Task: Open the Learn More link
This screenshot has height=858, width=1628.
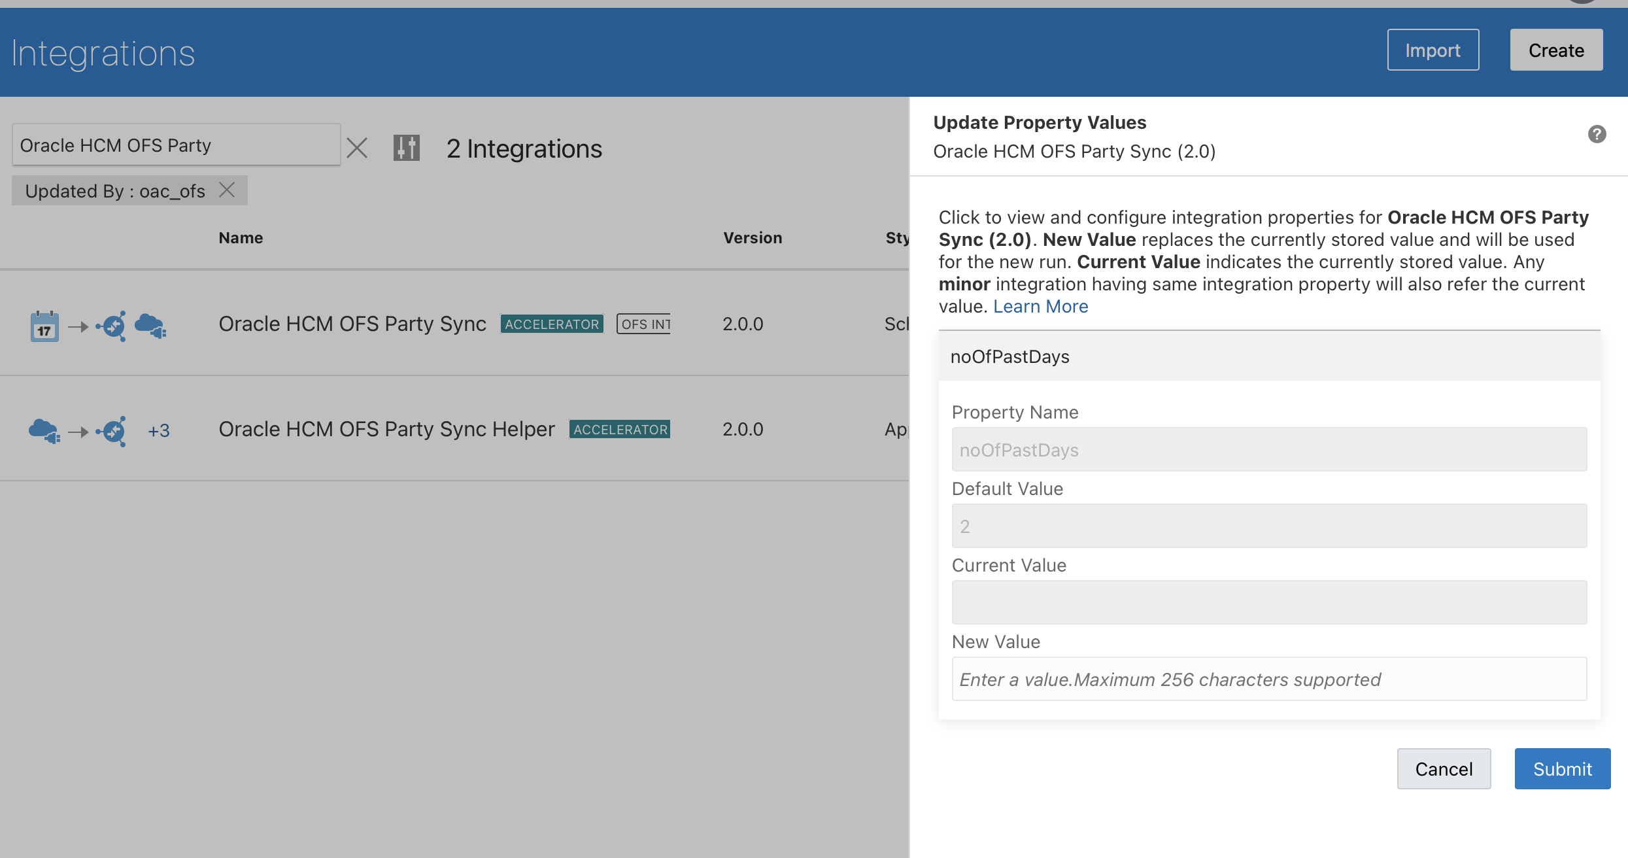Action: point(1040,306)
